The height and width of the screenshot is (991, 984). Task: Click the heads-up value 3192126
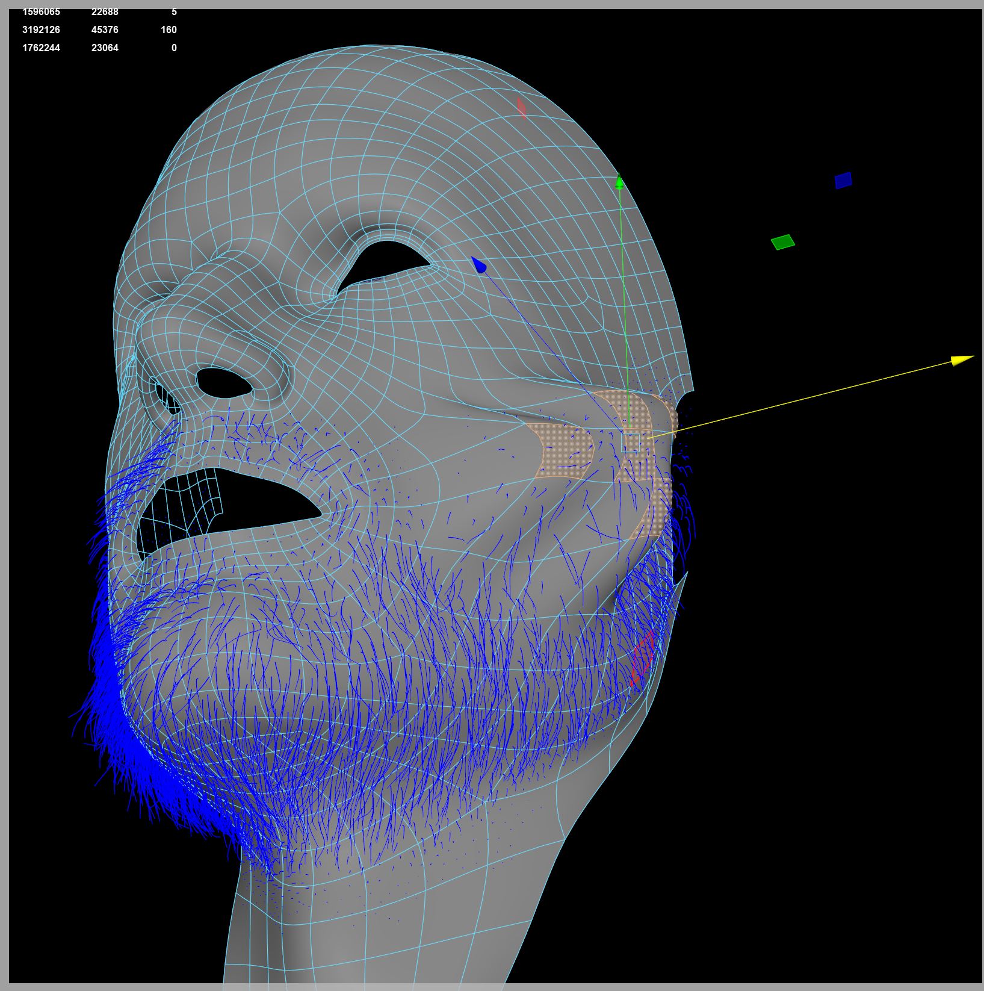point(41,30)
